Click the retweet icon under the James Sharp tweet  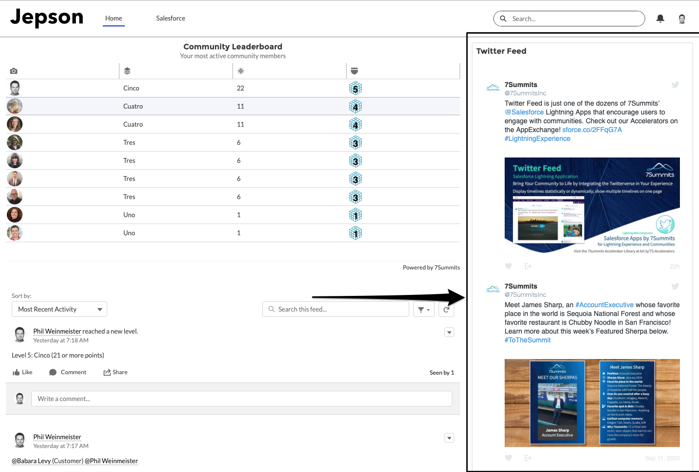(528, 457)
